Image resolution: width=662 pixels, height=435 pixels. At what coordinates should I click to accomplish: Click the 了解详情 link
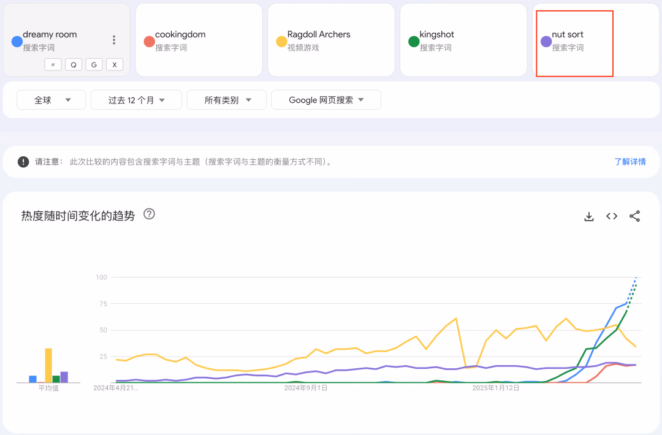[630, 162]
